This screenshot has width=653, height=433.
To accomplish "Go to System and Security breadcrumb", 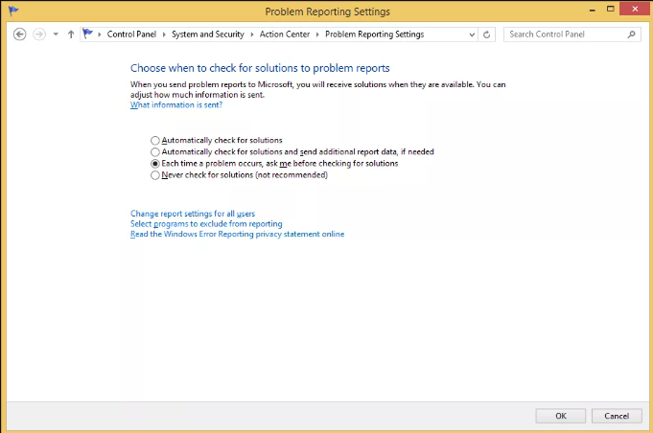I will (208, 34).
